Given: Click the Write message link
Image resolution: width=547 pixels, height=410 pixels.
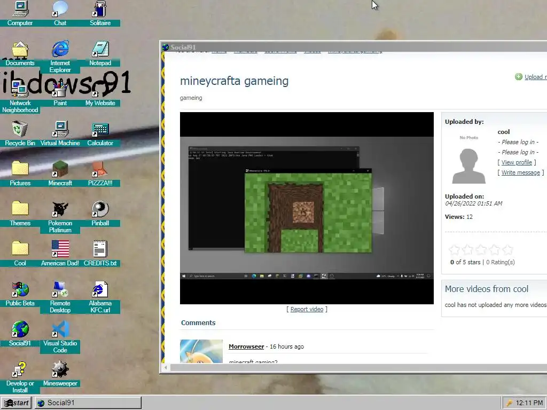Looking at the screenshot, I should tap(520, 172).
